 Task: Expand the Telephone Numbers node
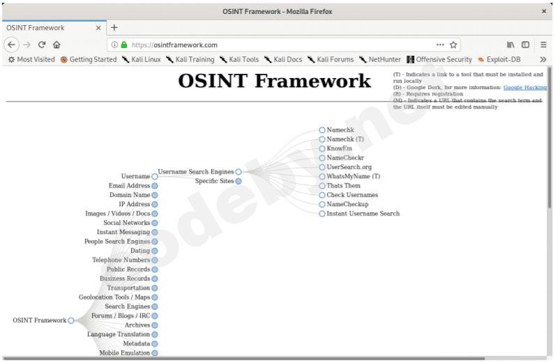click(x=155, y=260)
